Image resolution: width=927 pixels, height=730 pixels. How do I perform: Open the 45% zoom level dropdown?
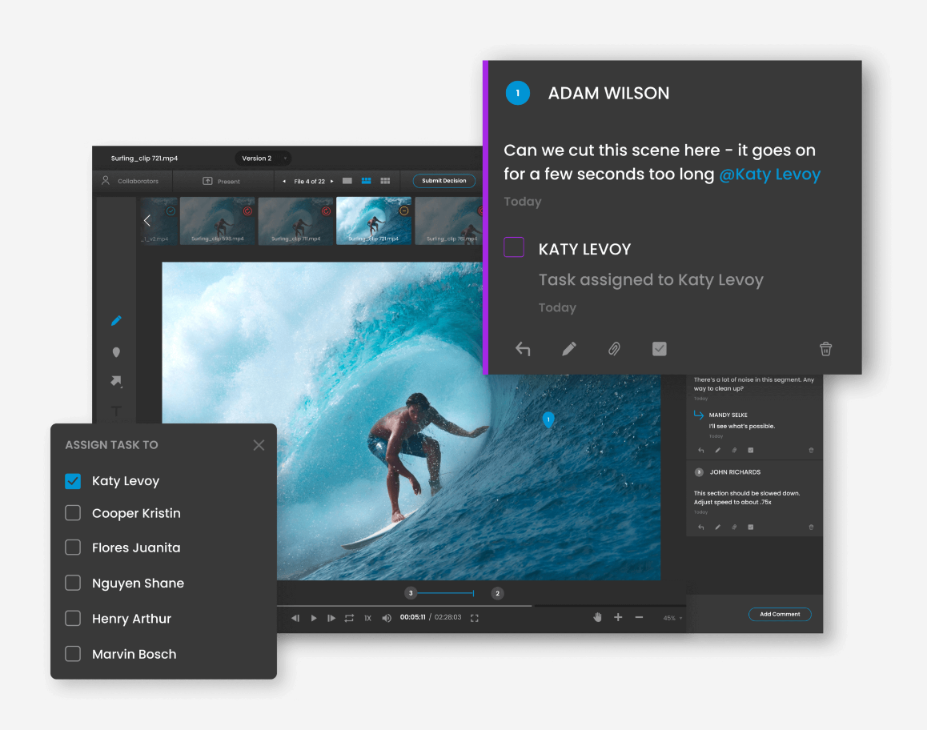coord(671,618)
